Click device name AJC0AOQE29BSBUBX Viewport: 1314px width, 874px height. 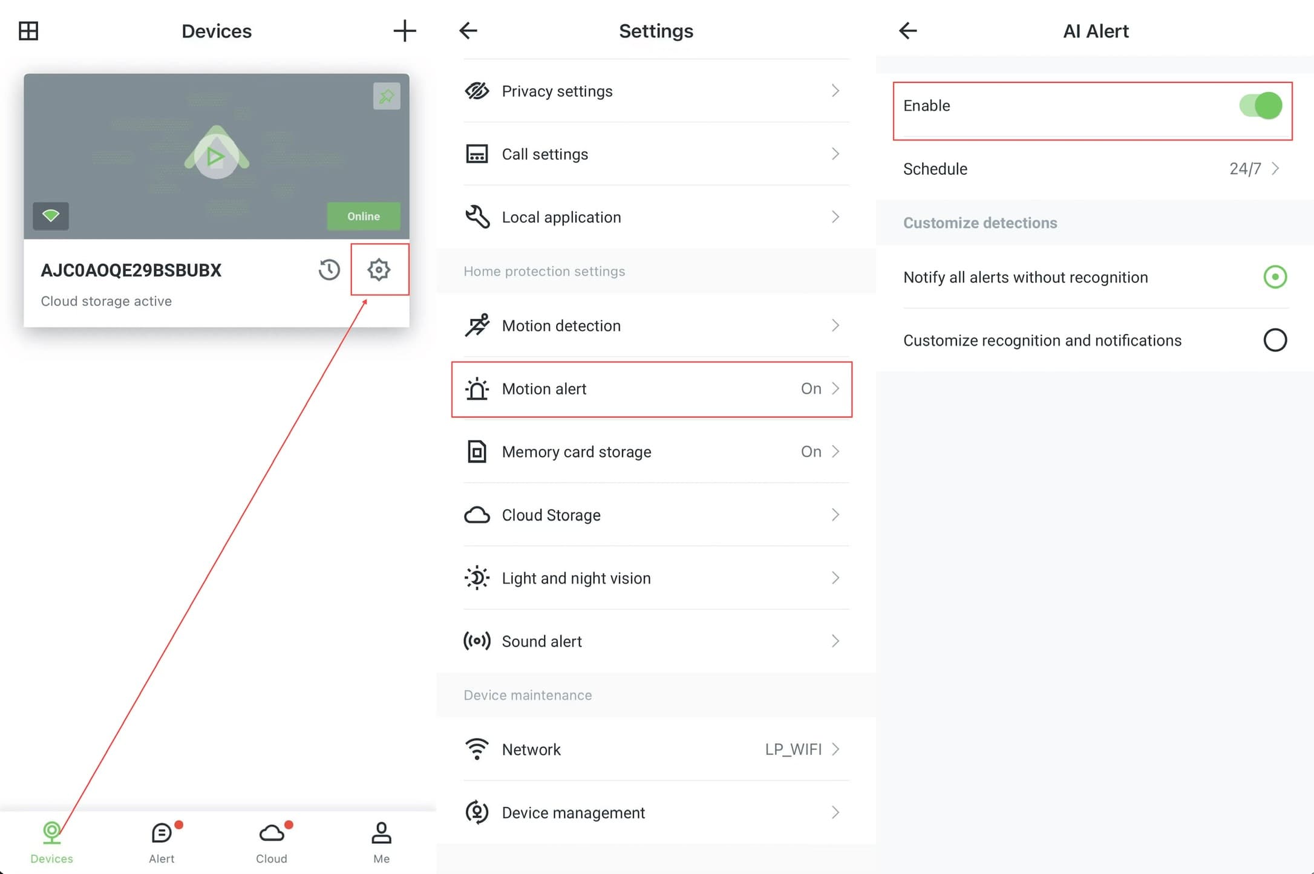(131, 270)
